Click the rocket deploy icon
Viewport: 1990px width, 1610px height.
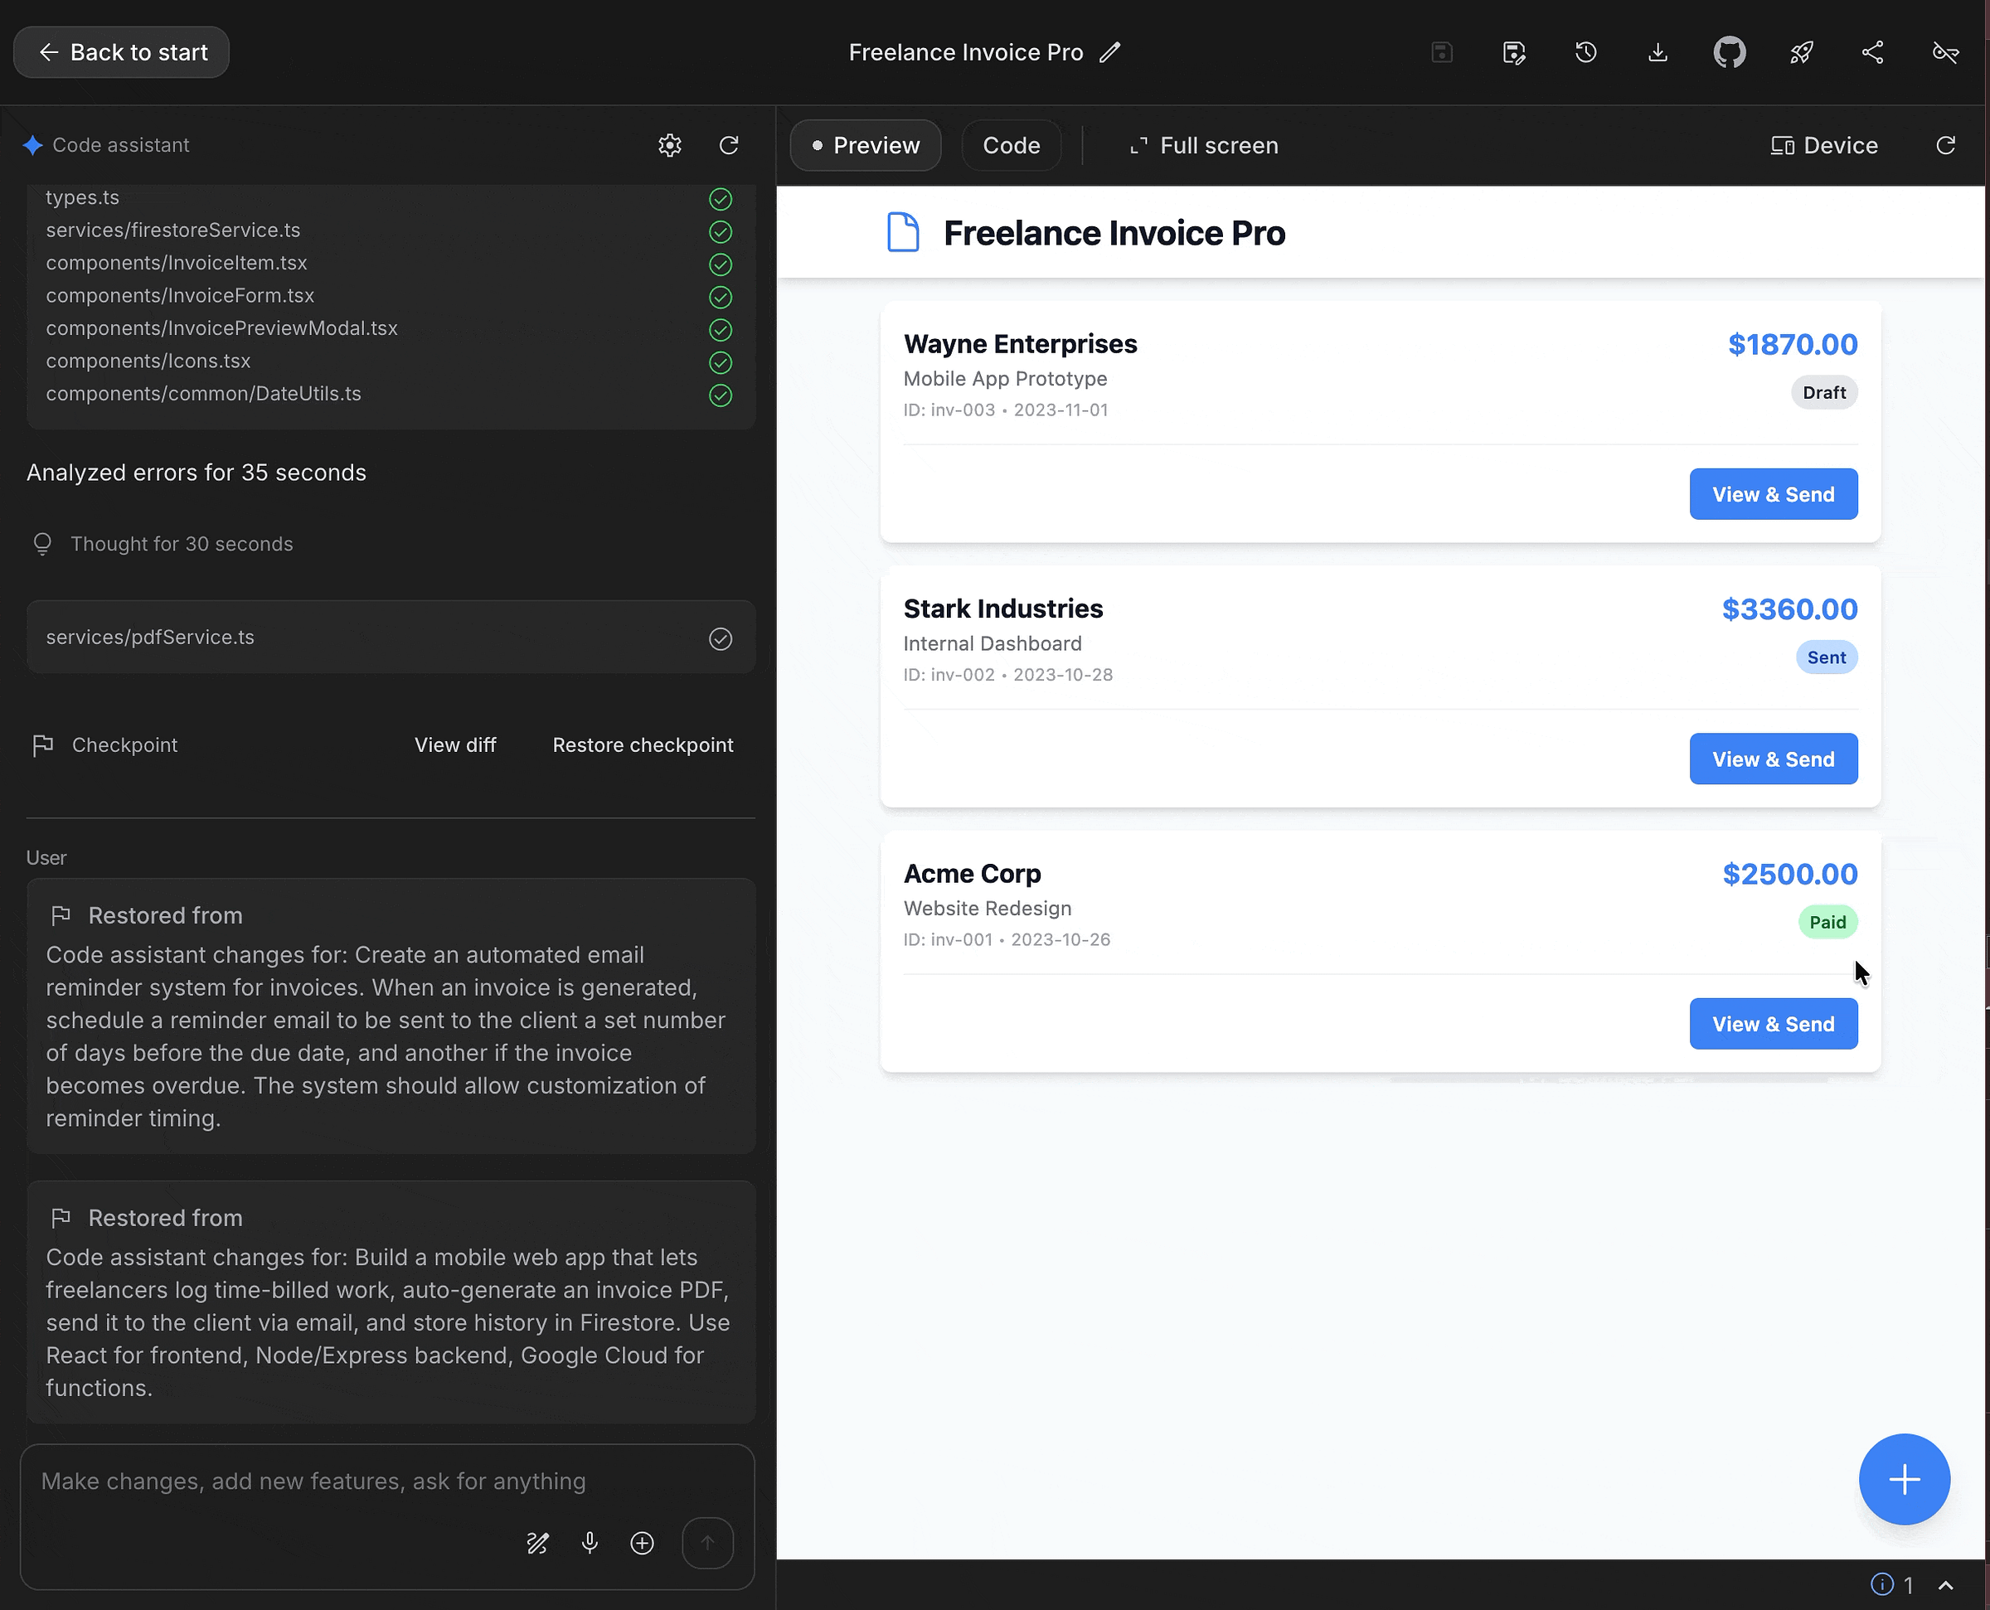point(1801,52)
